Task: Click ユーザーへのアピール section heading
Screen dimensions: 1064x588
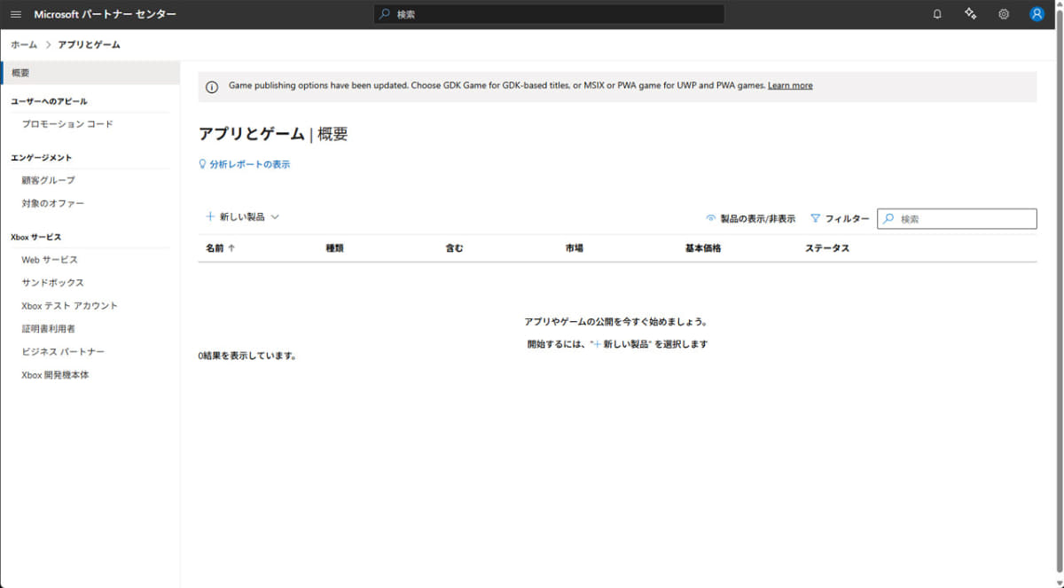Action: tap(49, 101)
